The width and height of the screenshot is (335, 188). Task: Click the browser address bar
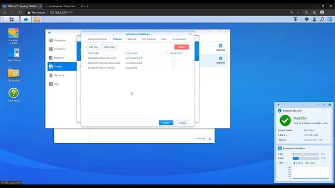158,13
